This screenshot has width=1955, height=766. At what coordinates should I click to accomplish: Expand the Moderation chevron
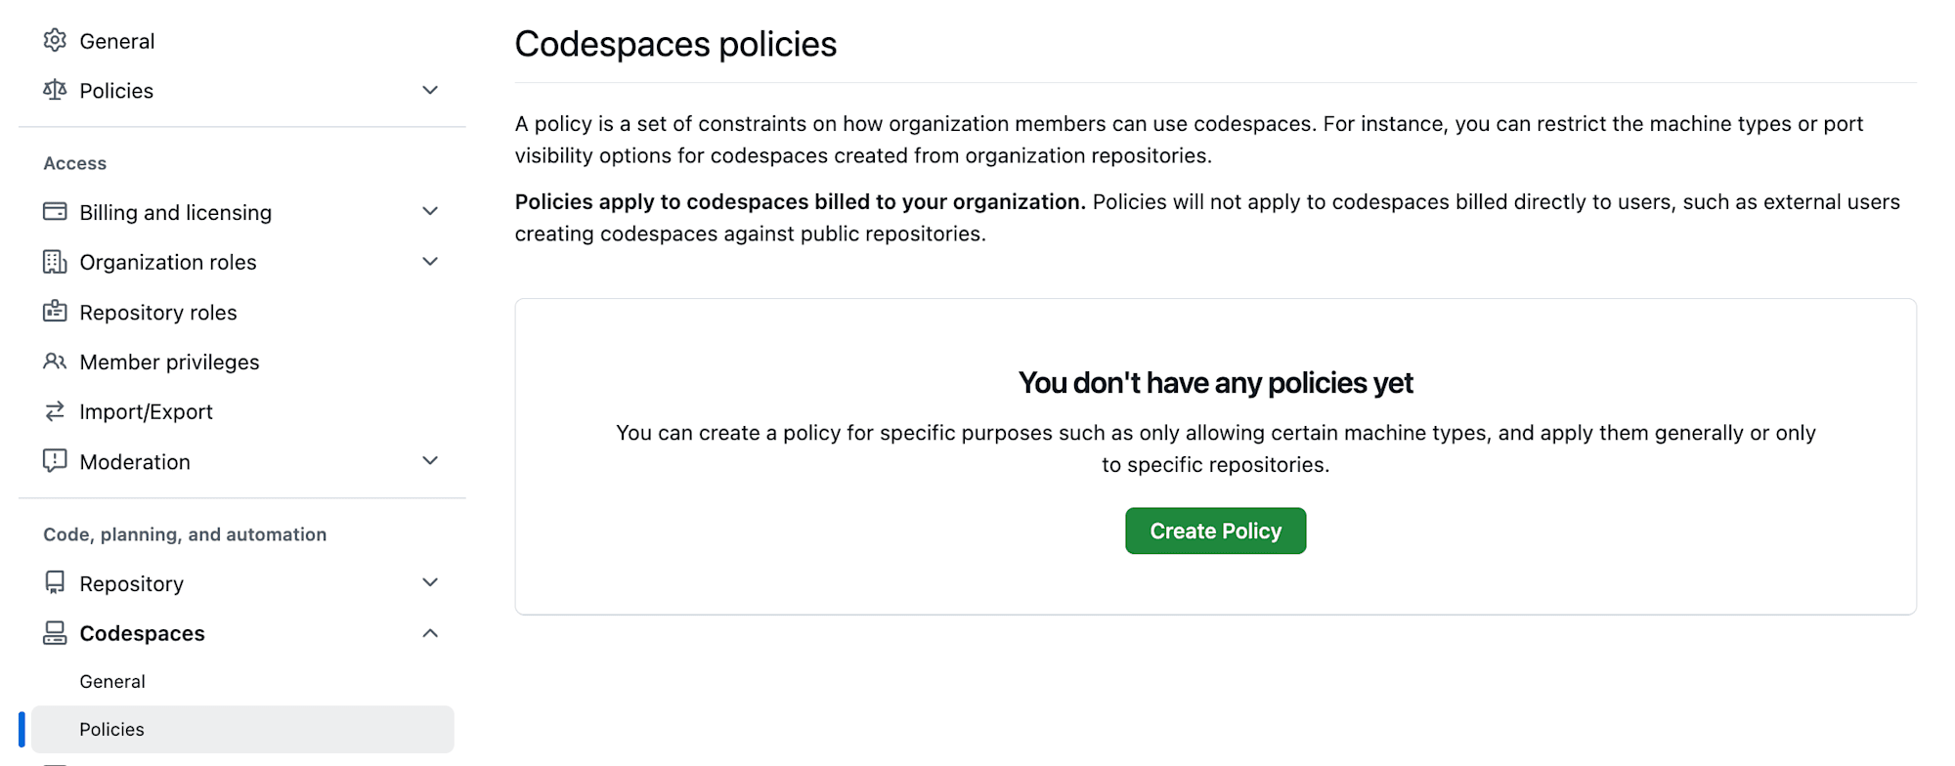[430, 461]
